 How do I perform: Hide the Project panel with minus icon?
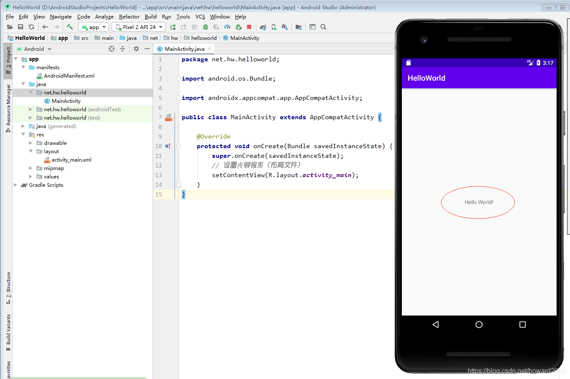coord(147,49)
